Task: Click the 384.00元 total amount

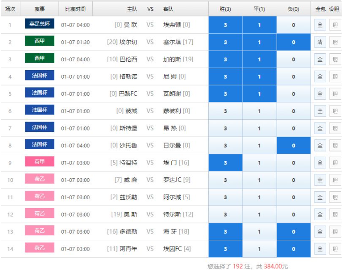Action: 276,267
